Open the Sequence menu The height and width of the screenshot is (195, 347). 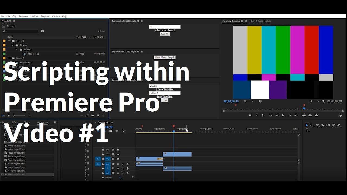(x=23, y=16)
